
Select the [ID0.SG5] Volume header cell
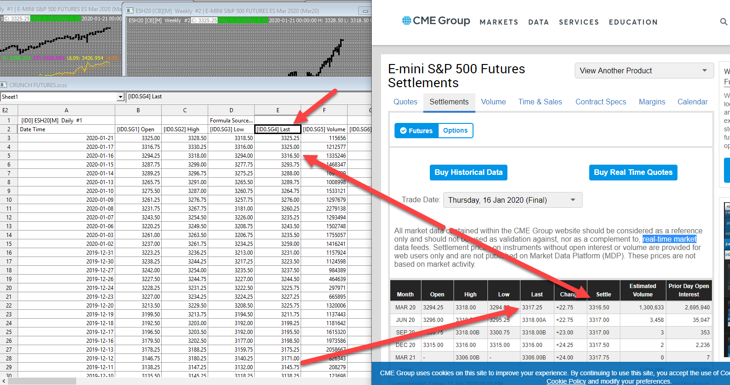(324, 129)
